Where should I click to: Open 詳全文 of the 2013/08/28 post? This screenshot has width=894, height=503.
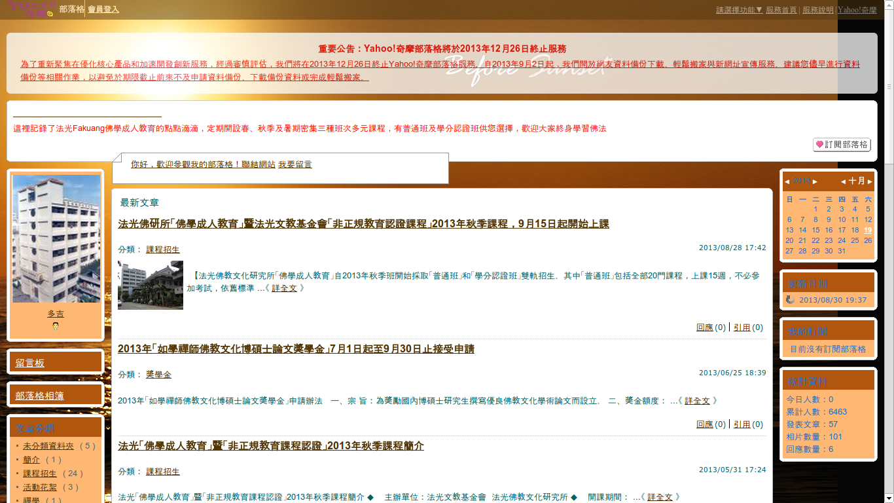click(284, 288)
